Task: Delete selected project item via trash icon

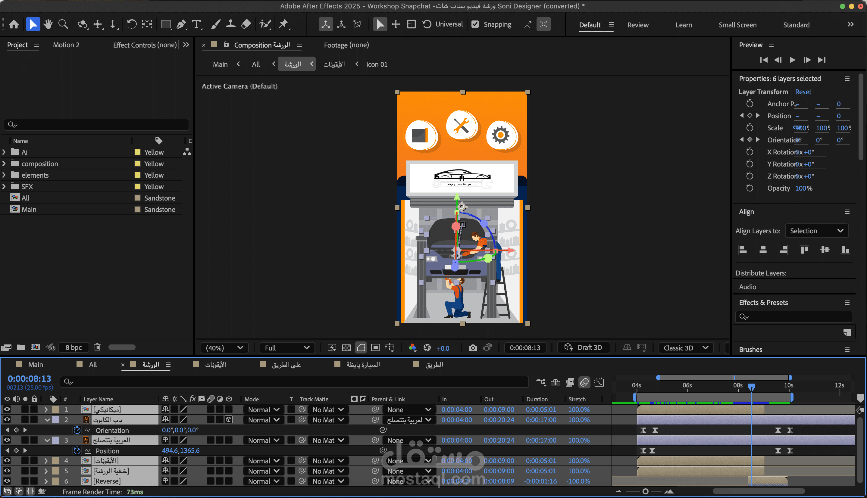Action: click(x=97, y=347)
